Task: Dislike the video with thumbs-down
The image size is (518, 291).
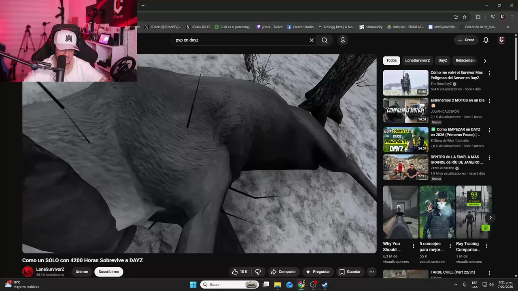Action: coord(258,272)
